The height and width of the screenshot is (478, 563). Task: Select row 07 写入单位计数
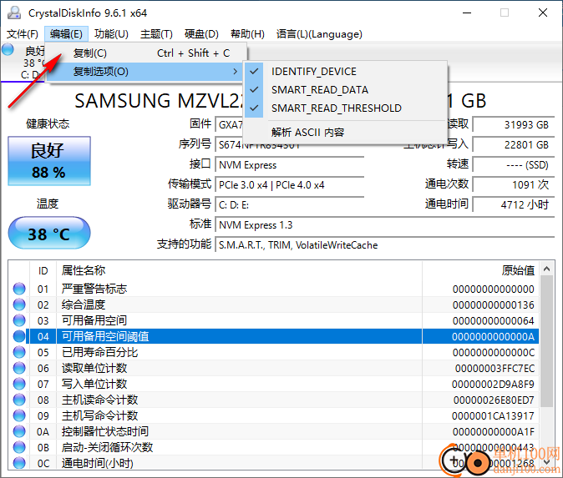coord(274,384)
